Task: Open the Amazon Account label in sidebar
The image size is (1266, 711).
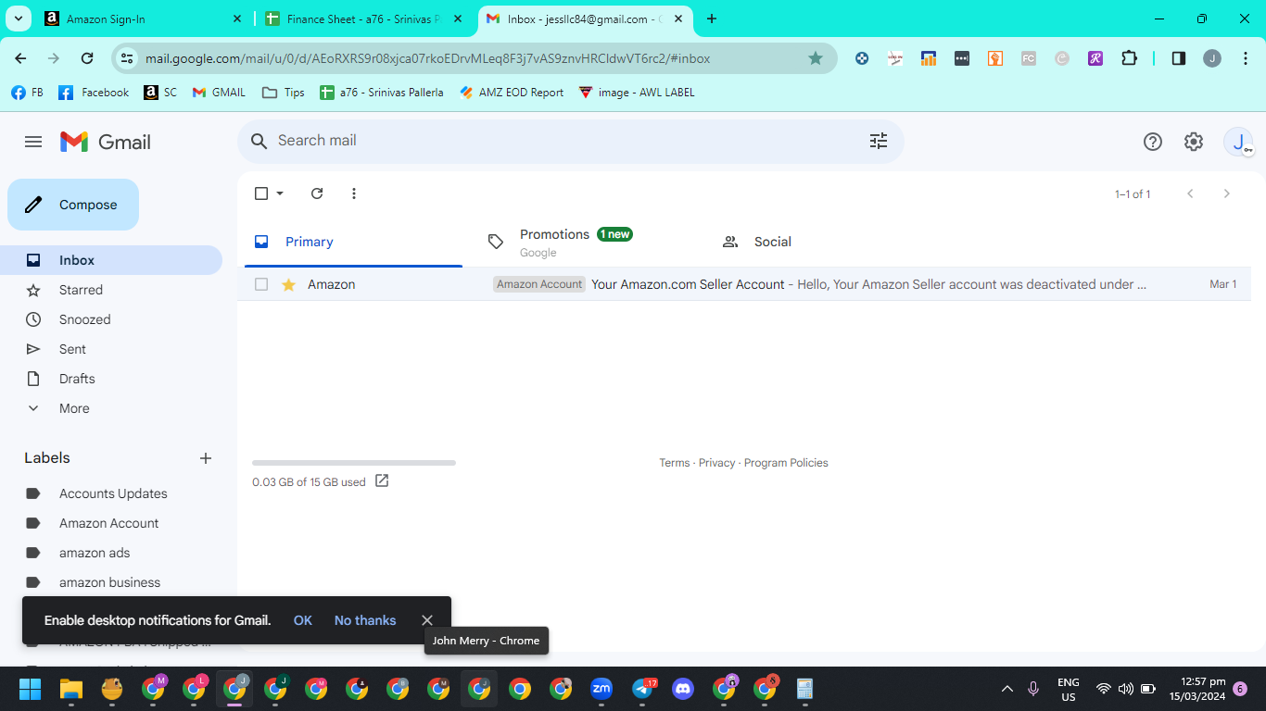Action: tap(111, 523)
